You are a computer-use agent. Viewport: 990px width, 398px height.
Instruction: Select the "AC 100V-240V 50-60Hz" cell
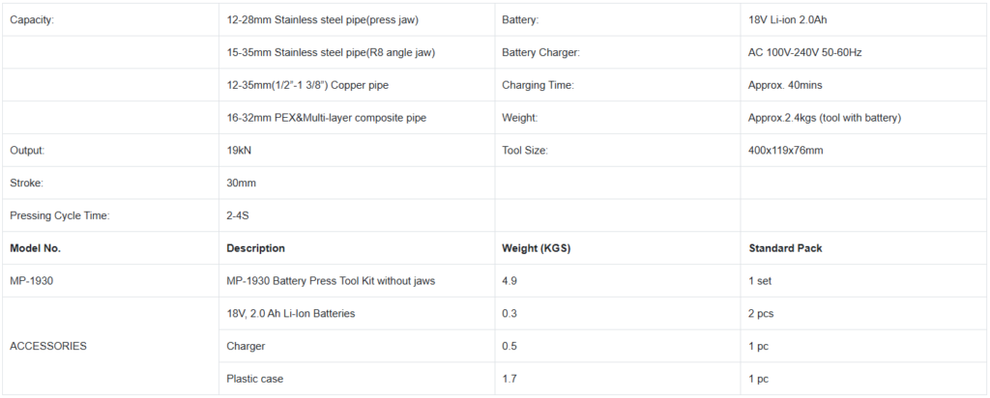[805, 52]
